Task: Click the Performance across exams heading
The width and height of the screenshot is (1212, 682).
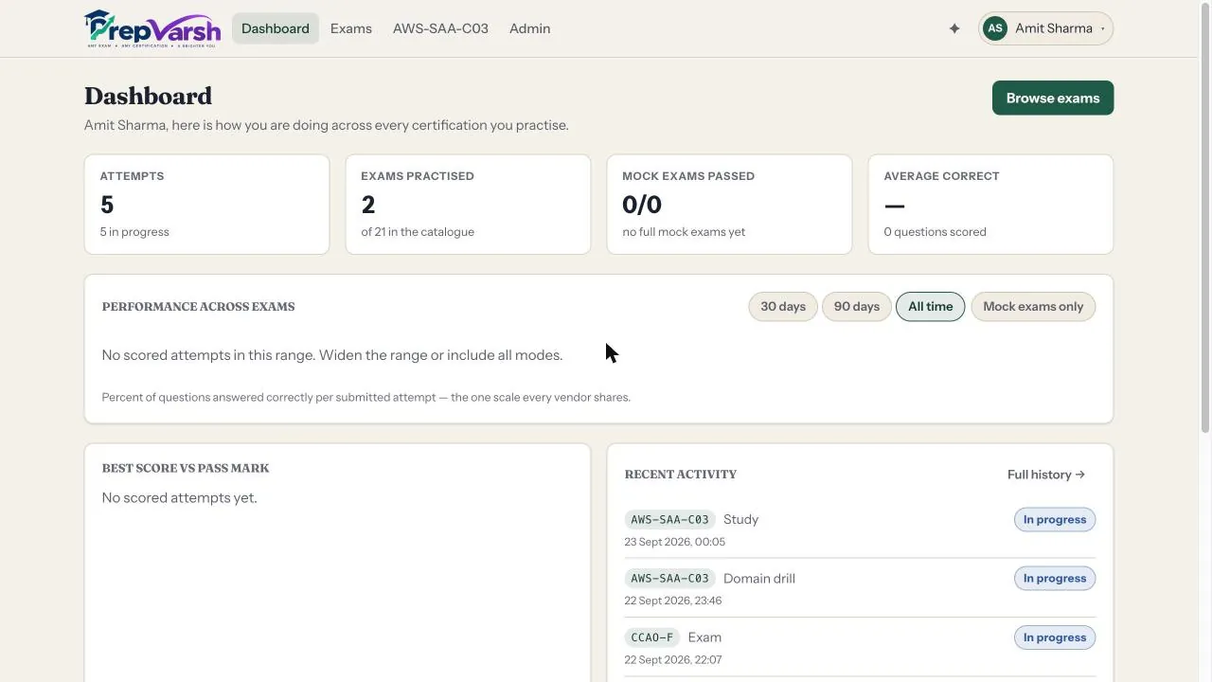Action: (x=198, y=307)
